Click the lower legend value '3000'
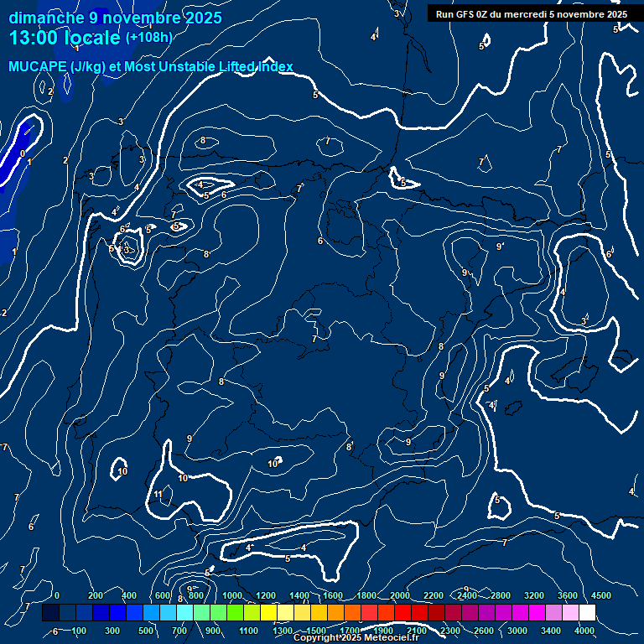Viewport: 644px width, 644px height. [x=517, y=631]
